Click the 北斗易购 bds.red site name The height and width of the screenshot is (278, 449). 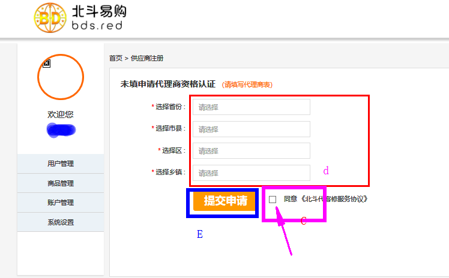(x=99, y=19)
